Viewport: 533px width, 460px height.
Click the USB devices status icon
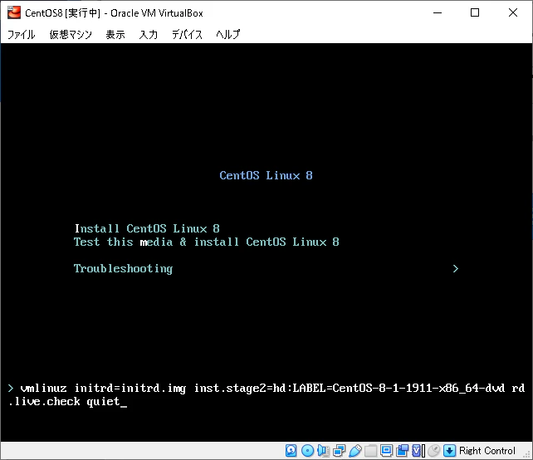pos(355,451)
